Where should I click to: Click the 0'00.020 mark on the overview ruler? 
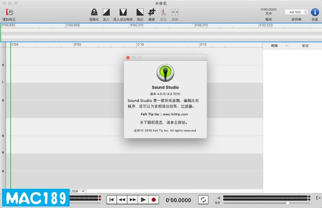click(265, 25)
